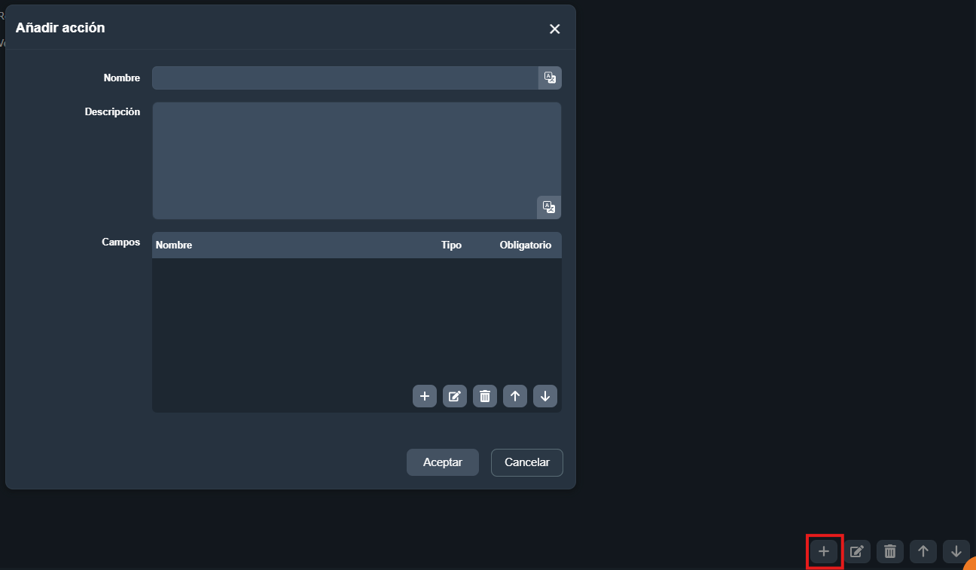Move field down in Campos table
Screen dimensions: 976x570
545,396
